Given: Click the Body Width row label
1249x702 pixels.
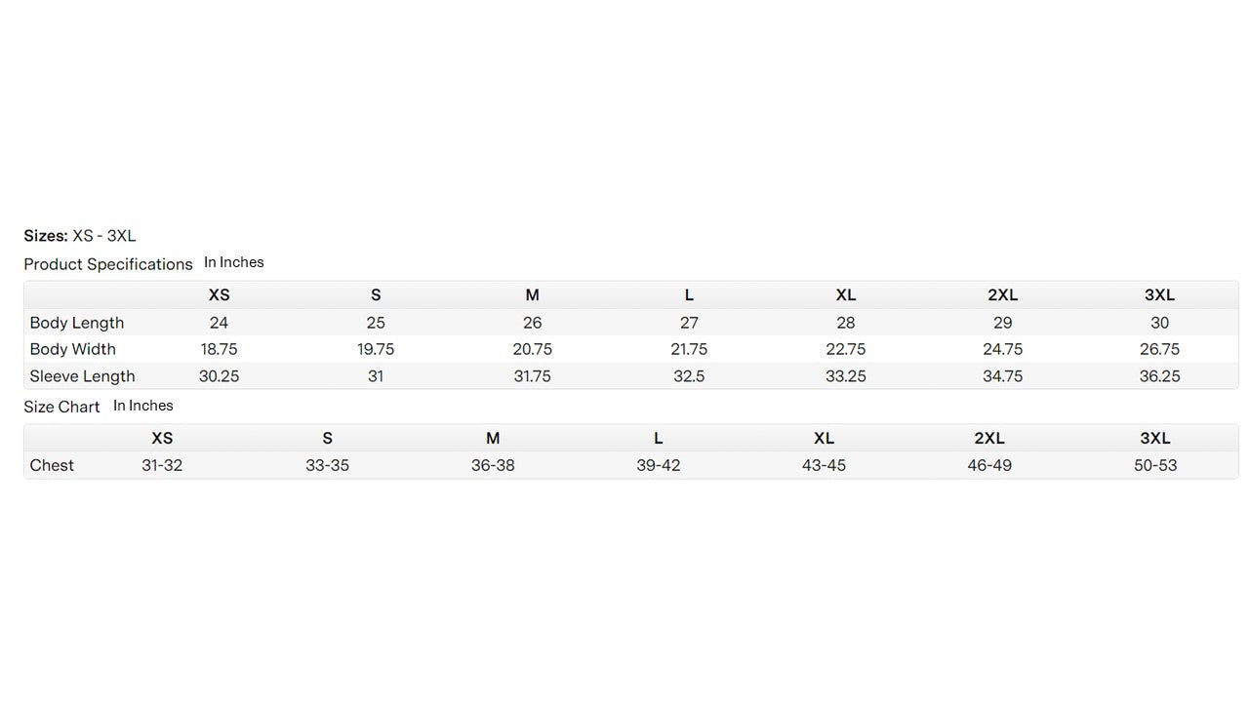Looking at the screenshot, I should pos(73,349).
